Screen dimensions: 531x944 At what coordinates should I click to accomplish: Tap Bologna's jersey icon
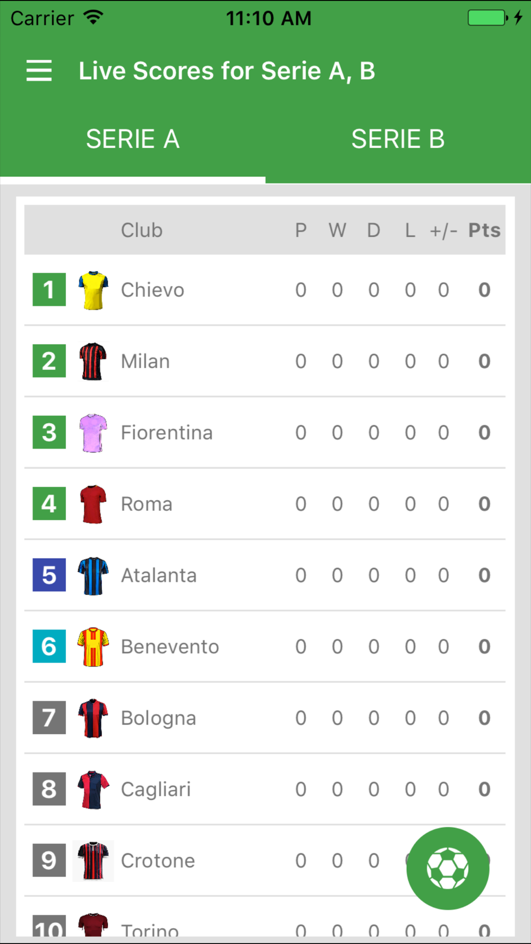pyautogui.click(x=93, y=718)
